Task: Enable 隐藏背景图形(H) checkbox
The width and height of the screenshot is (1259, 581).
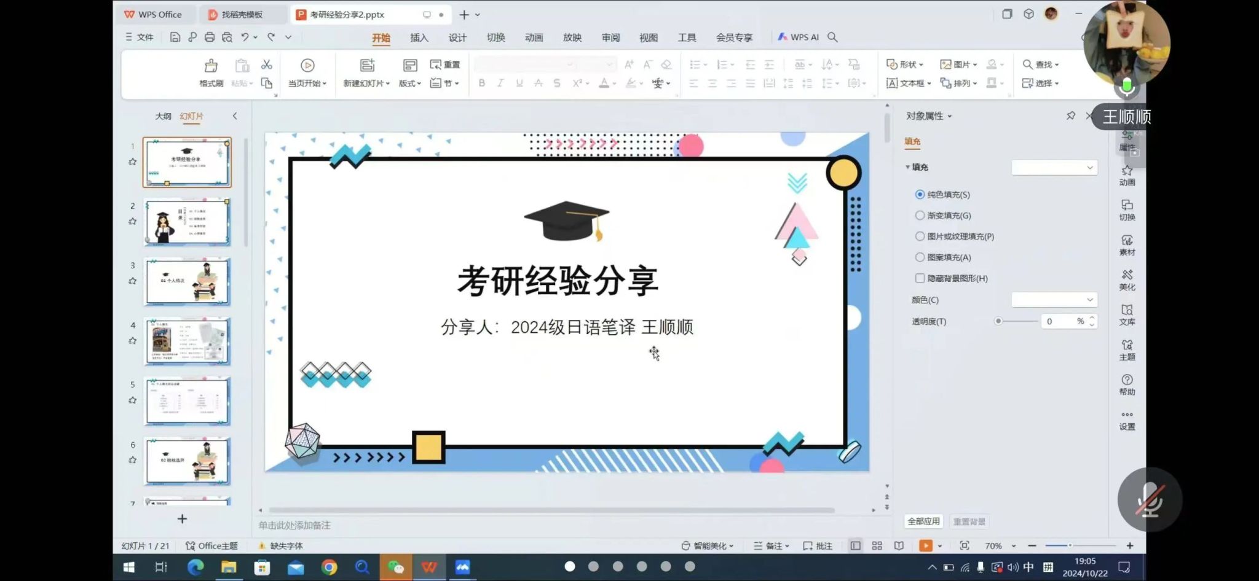Action: (x=920, y=278)
